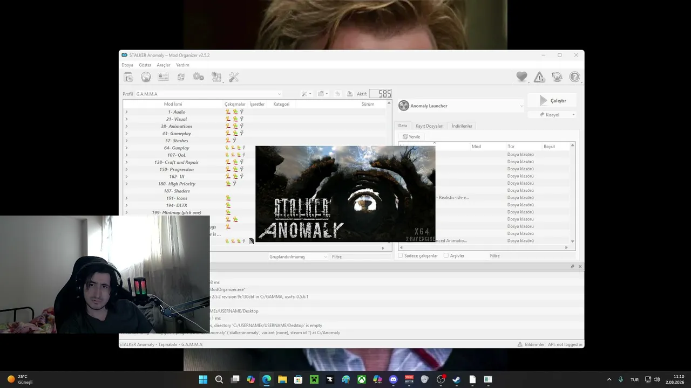
Task: Open the Araçlar menu
Action: coord(164,65)
